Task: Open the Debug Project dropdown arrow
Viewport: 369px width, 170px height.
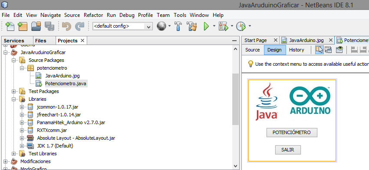Action: click(232, 26)
